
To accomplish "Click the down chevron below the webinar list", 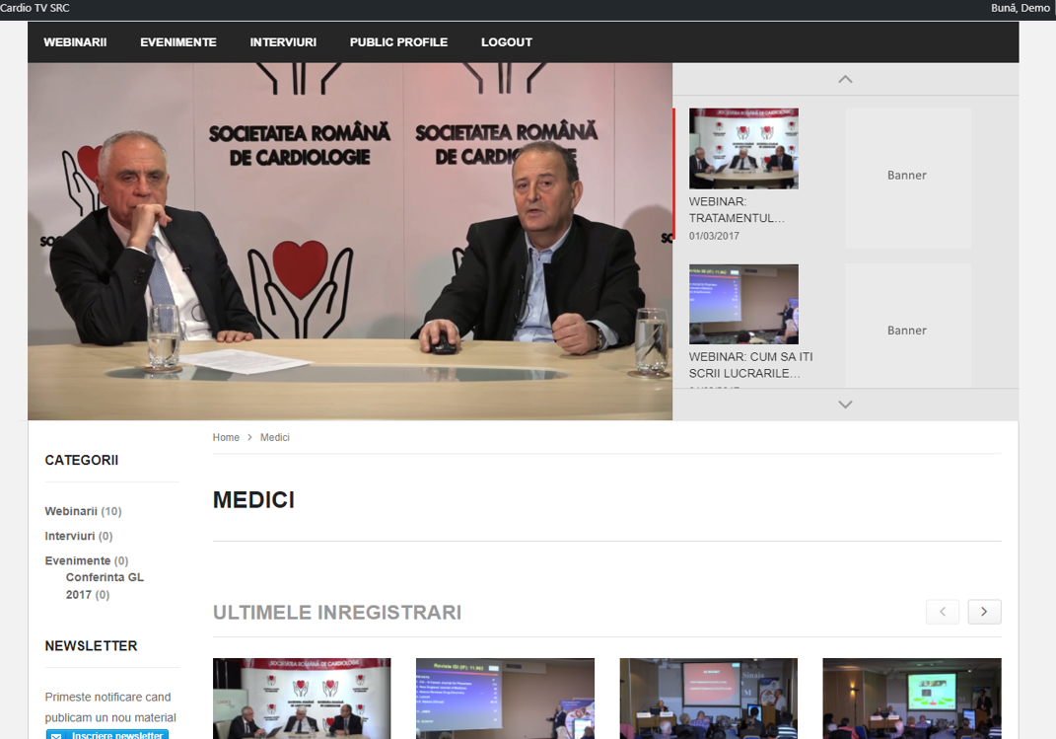I will pos(845,405).
